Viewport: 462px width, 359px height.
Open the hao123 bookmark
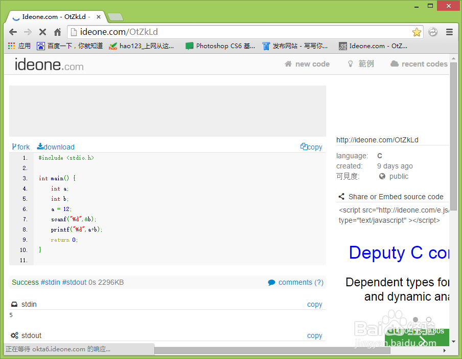[x=141, y=46]
